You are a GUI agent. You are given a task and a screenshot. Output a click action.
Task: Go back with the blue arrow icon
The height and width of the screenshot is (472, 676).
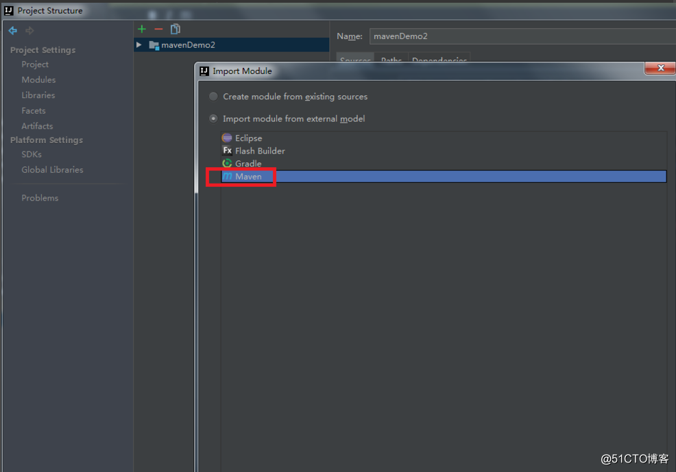click(x=13, y=31)
